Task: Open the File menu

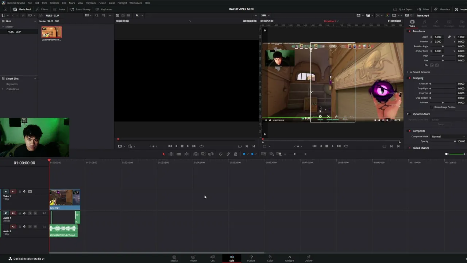Action: [30, 3]
